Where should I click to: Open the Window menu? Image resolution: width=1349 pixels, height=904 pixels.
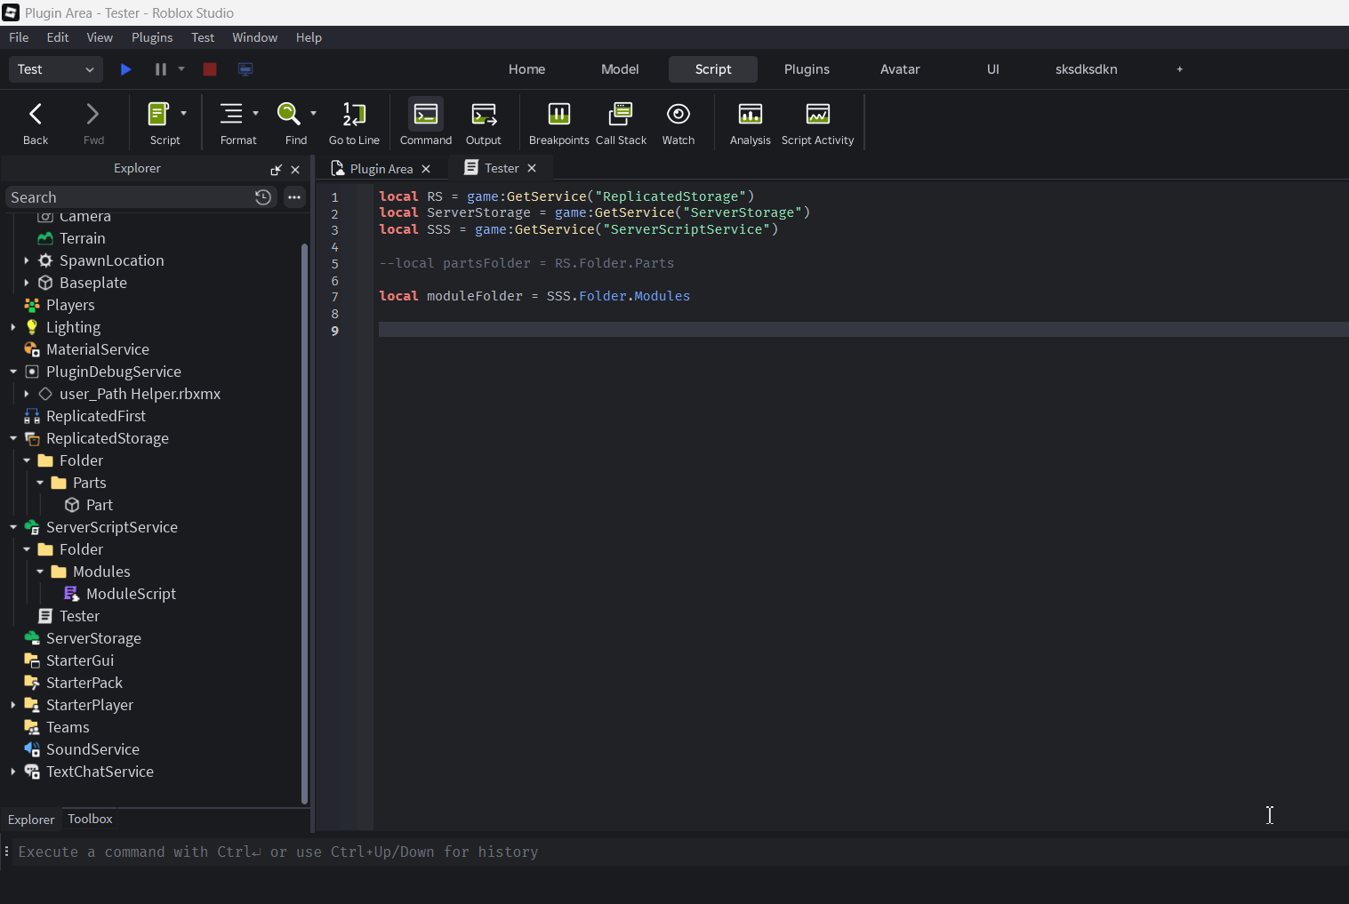point(254,37)
